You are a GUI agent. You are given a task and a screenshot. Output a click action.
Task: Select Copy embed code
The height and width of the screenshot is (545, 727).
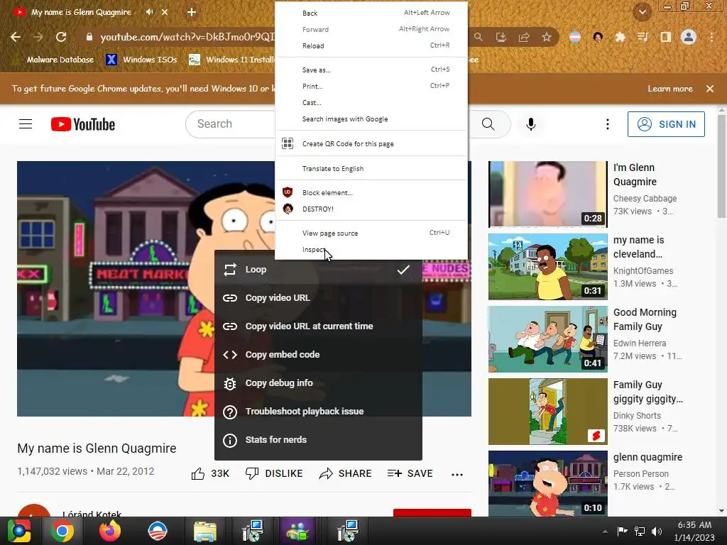[x=318, y=355]
